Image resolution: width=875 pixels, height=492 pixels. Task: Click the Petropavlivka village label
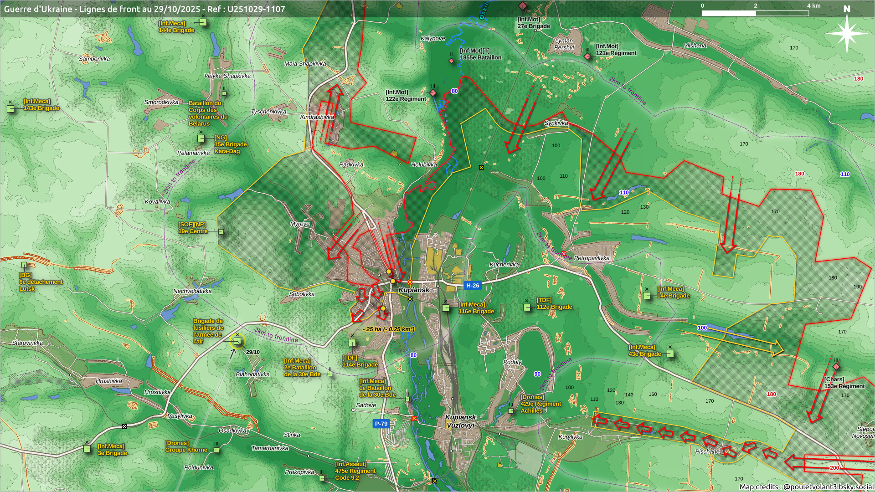tap(592, 258)
